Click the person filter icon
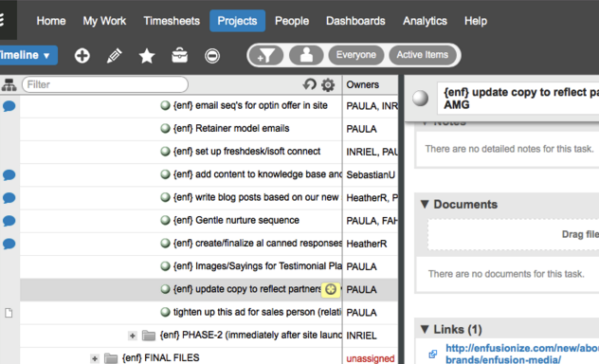Screen dimensions: 599x364 (x=306, y=55)
